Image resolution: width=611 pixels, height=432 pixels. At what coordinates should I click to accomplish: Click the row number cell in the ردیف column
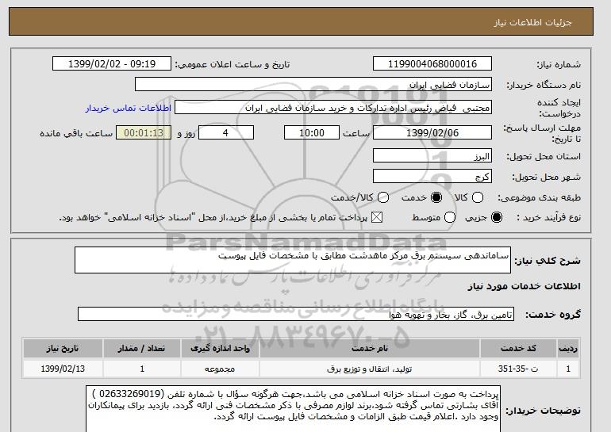point(568,369)
